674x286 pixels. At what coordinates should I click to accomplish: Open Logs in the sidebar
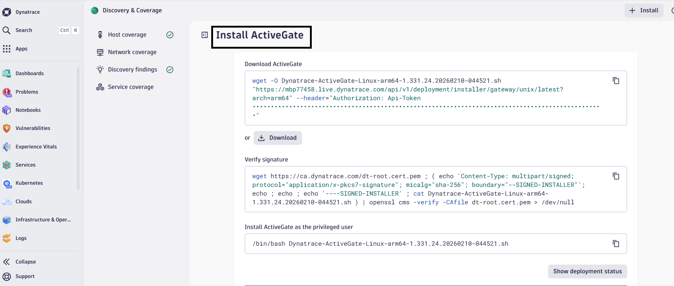(x=21, y=238)
